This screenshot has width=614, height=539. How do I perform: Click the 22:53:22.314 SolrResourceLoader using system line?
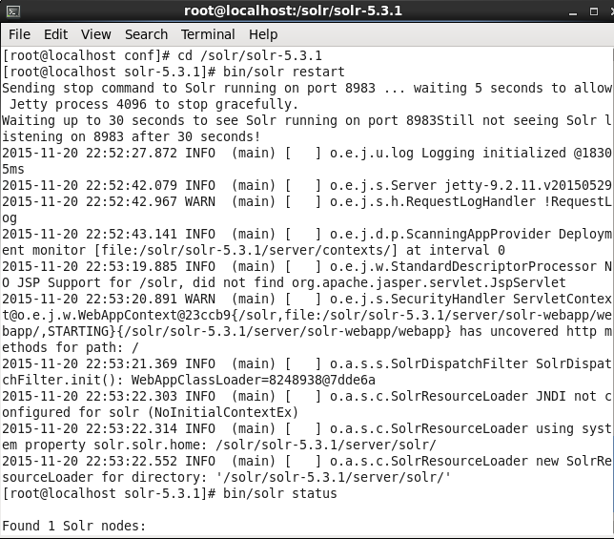pos(307,429)
